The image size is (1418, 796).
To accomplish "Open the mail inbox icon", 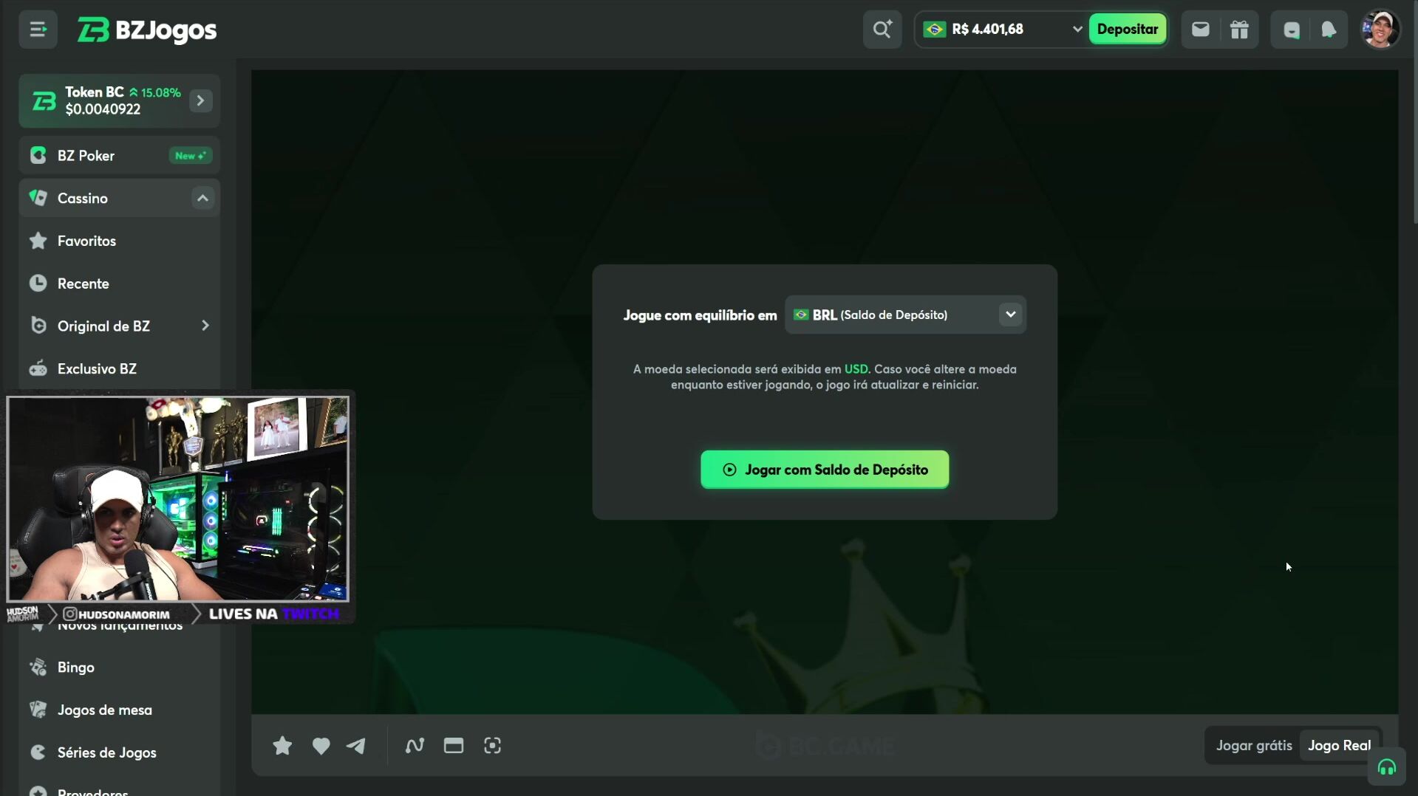I will pos(1200,30).
